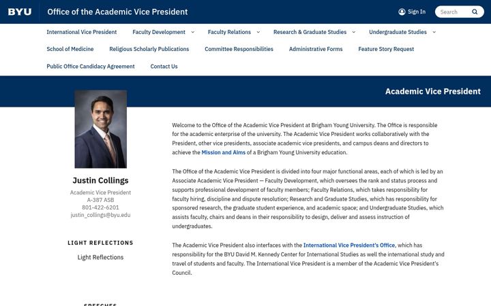
Task: Click the BYU logo
Action: 19,12
